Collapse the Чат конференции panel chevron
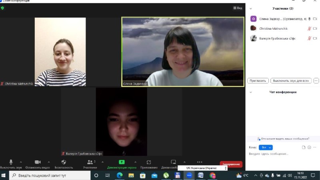The height and width of the screenshot is (180, 320). click(251, 92)
